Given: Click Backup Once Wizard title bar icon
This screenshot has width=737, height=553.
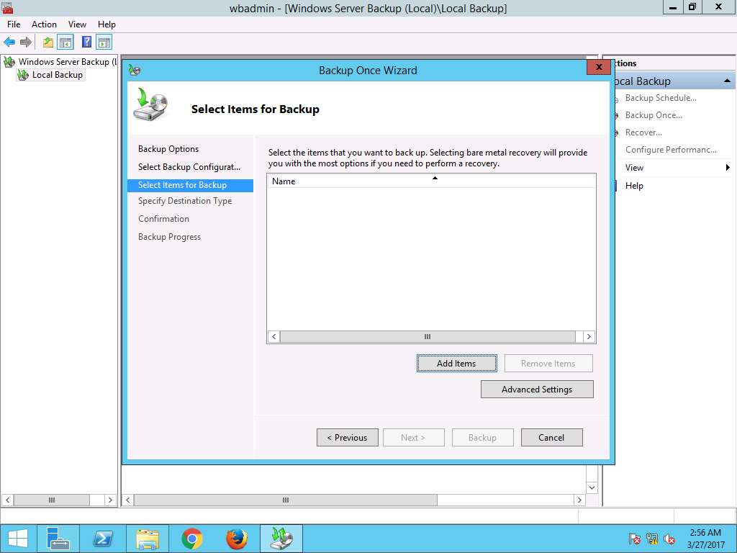Looking at the screenshot, I should pyautogui.click(x=135, y=70).
